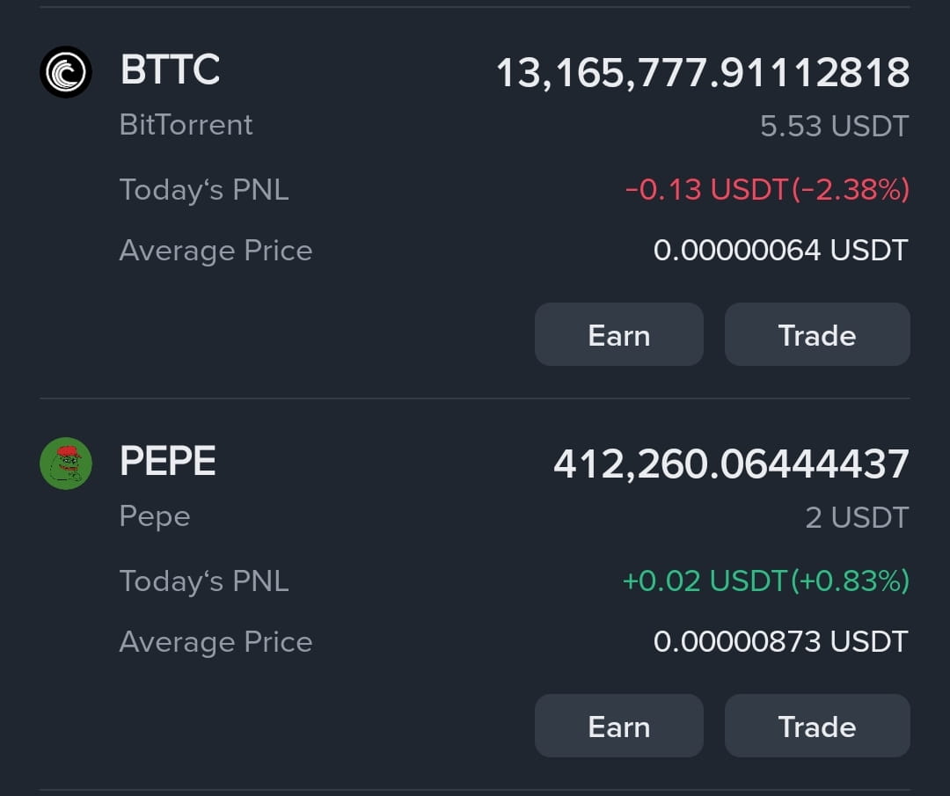
Task: Click the lowercase Pepe name label
Action: pos(155,516)
